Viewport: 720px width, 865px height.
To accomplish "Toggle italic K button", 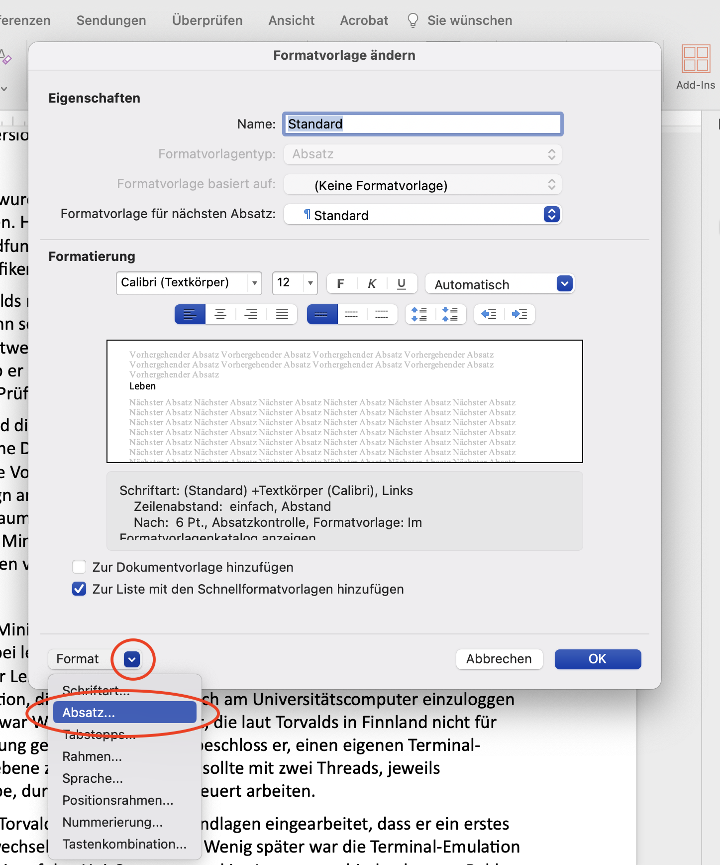I will [372, 283].
